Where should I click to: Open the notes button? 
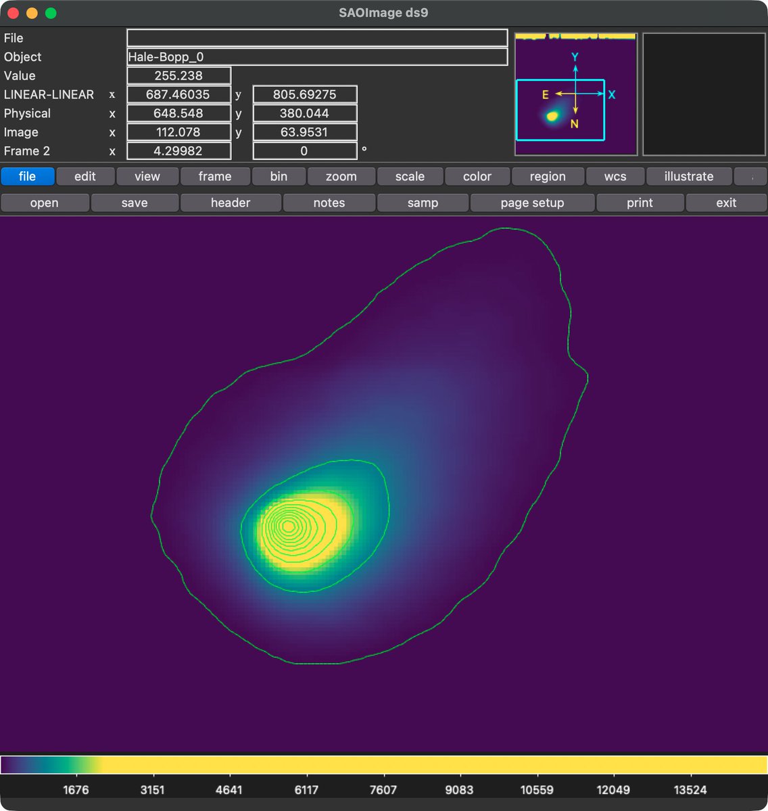[x=329, y=203]
